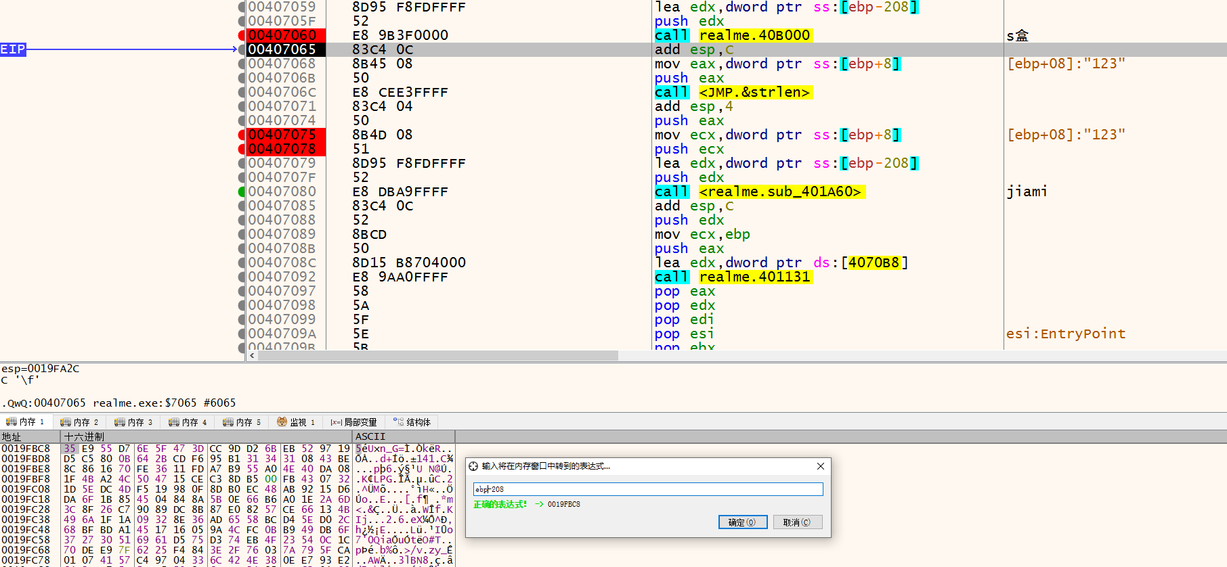Click the 十六进制 column header

click(x=85, y=437)
